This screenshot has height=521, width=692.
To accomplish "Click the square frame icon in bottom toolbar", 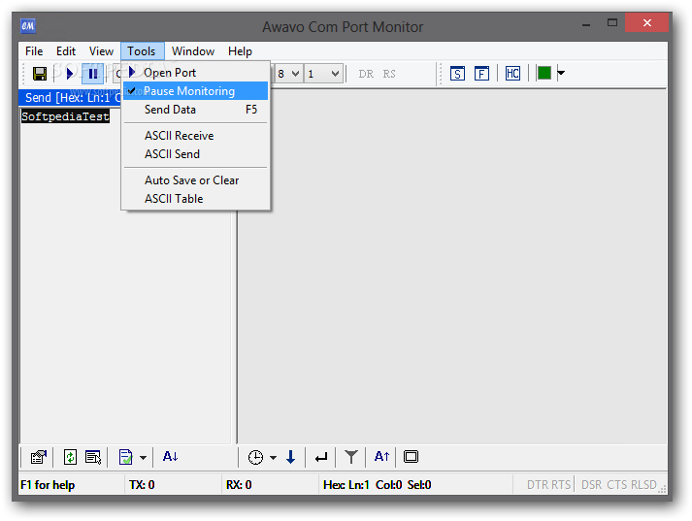I will coord(411,457).
